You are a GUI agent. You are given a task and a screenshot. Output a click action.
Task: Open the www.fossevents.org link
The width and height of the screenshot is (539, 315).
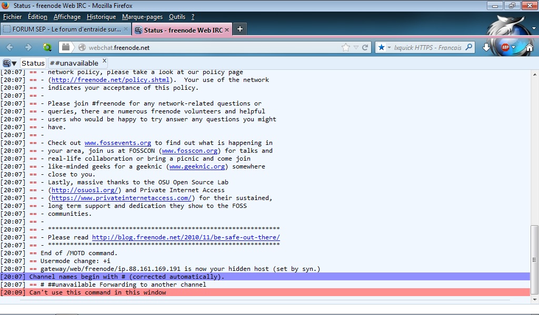coord(118,143)
